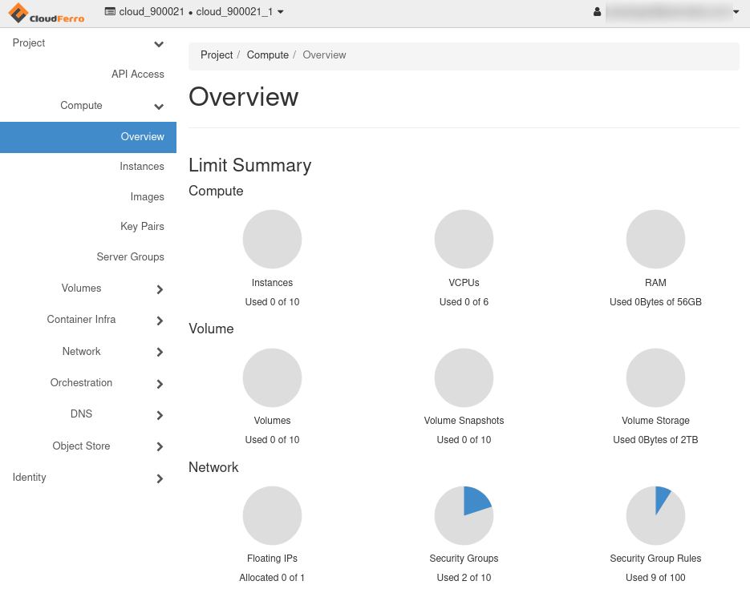Click the project list icon beside cloud_900021

(110, 11)
